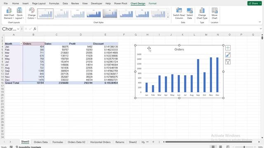Switch to the Orders Data sheet
This screenshot has height=148, width=264.
pos(40,142)
